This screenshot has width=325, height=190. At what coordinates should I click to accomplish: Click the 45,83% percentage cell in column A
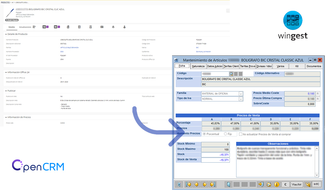point(211,123)
